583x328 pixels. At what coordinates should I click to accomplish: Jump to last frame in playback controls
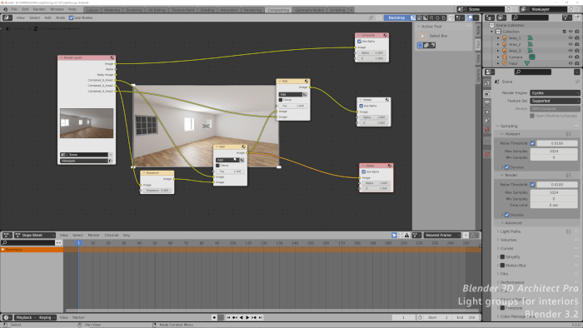click(x=261, y=318)
